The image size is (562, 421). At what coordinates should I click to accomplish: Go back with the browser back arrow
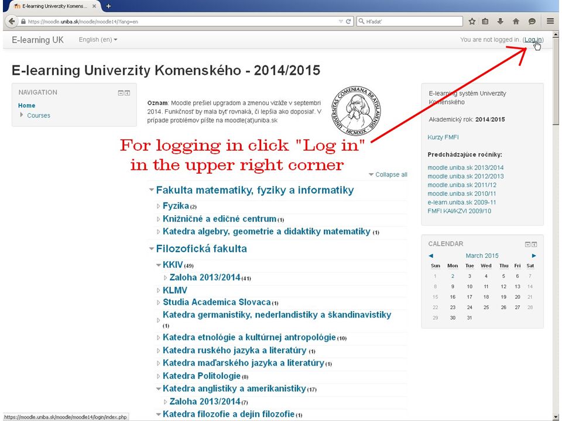pos(12,22)
